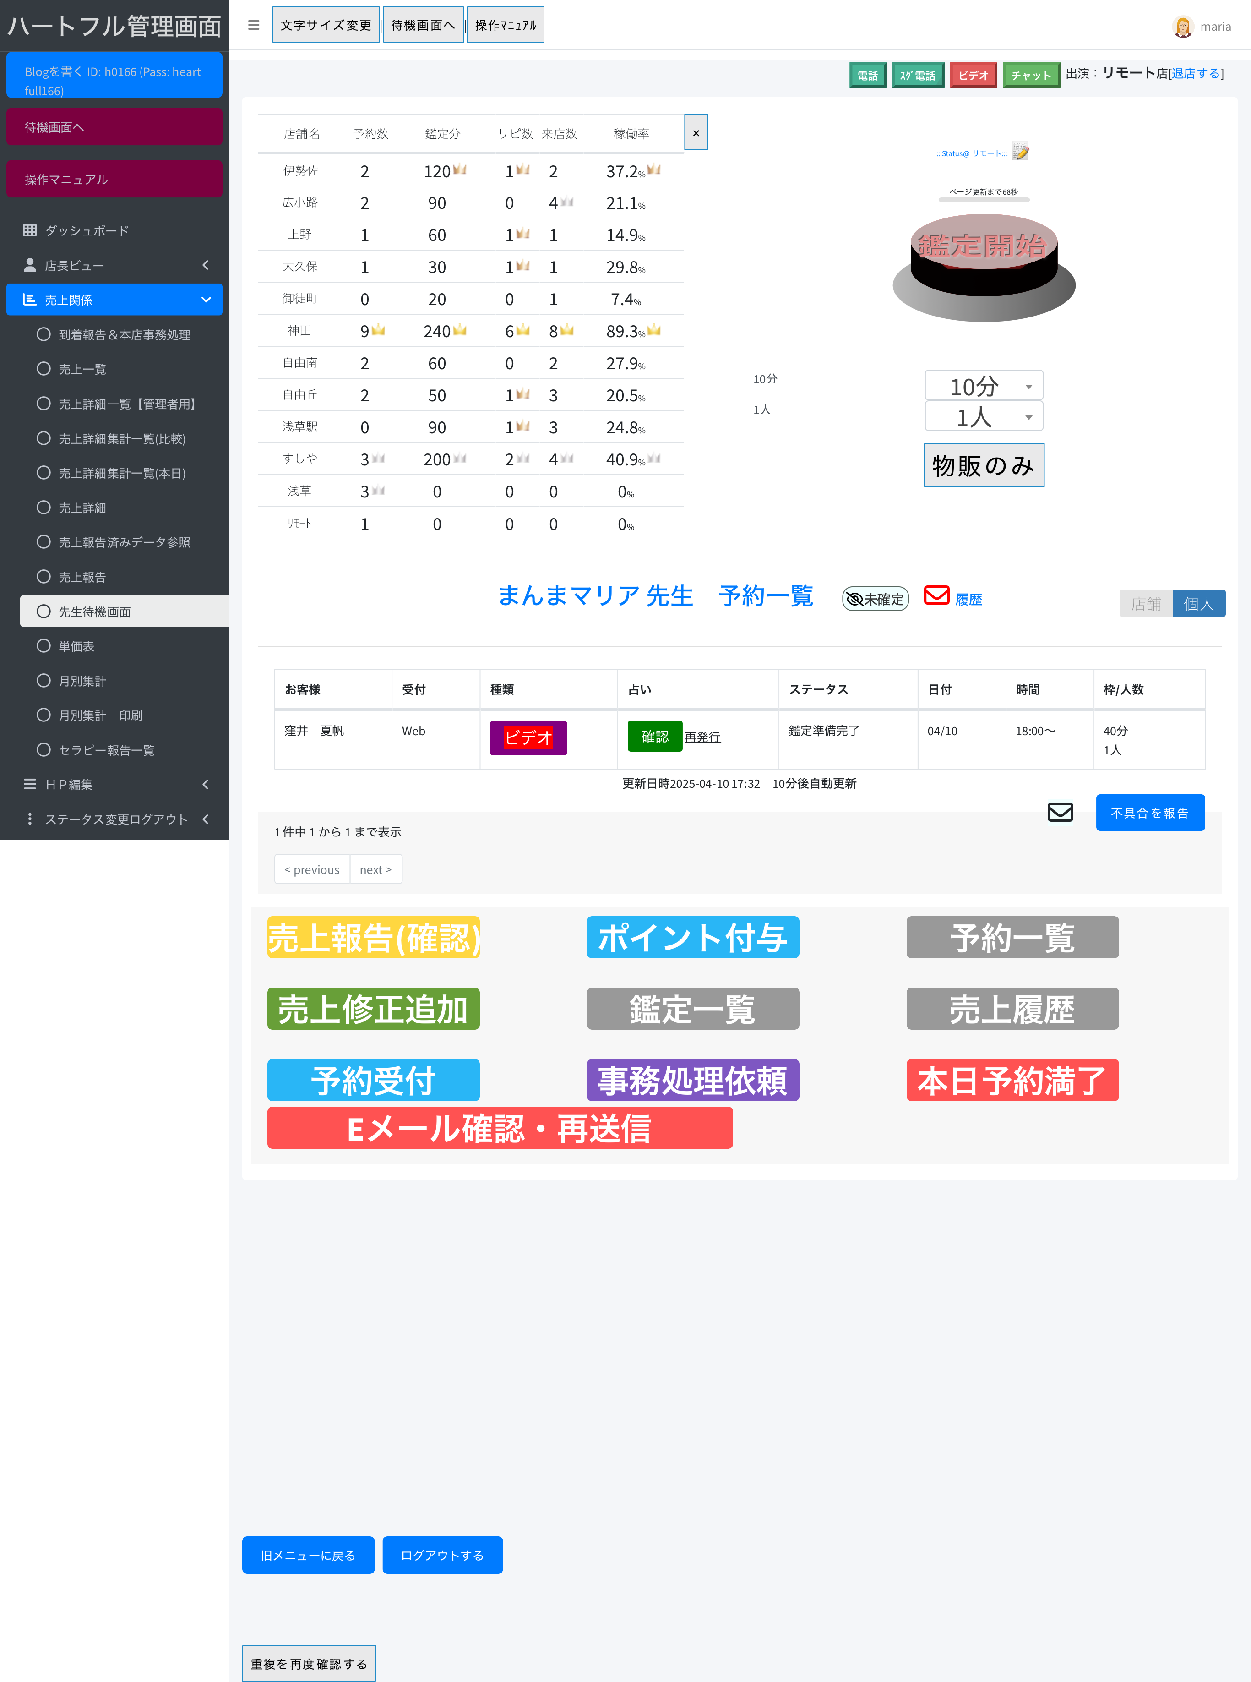Image resolution: width=1251 pixels, height=1682 pixels.
Task: Click the Status memo notepad icon
Action: 1020,152
